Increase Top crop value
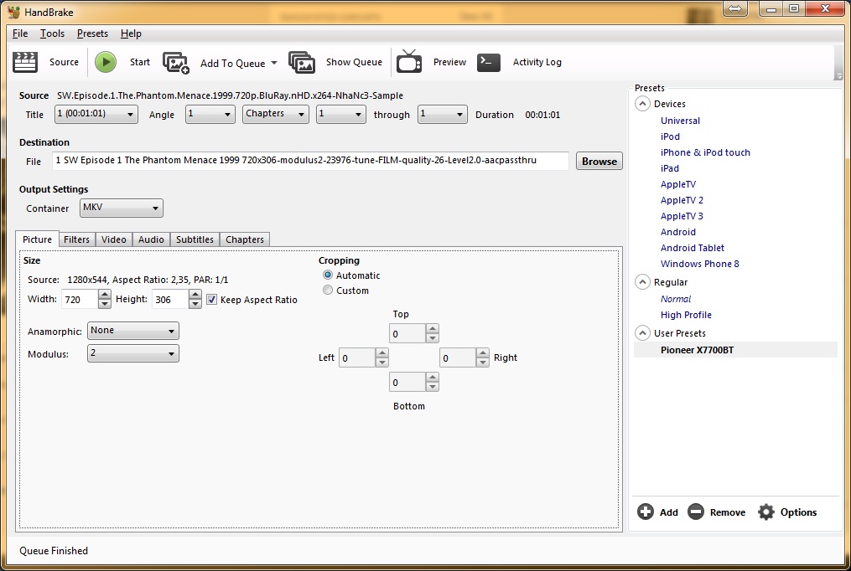851x571 pixels. point(432,328)
